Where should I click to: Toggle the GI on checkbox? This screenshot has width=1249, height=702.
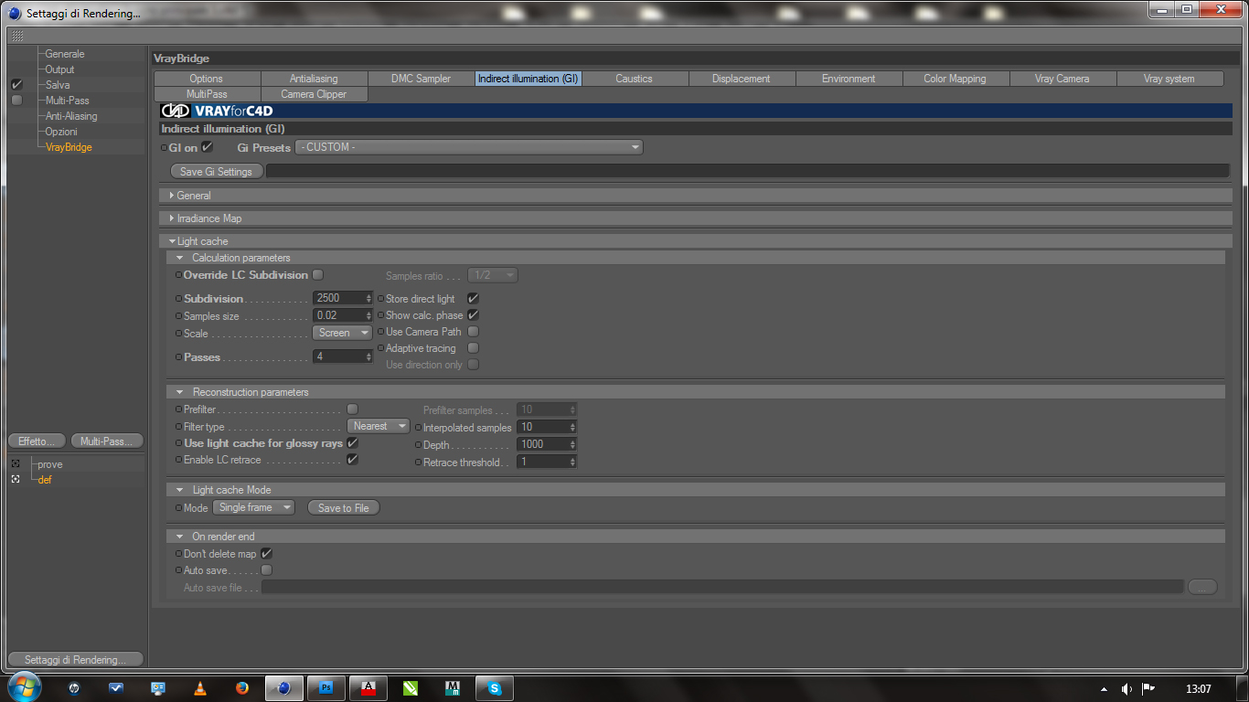click(208, 147)
